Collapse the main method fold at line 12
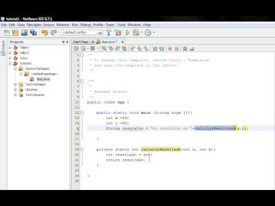This screenshot has width=275, height=206. click(x=82, y=113)
